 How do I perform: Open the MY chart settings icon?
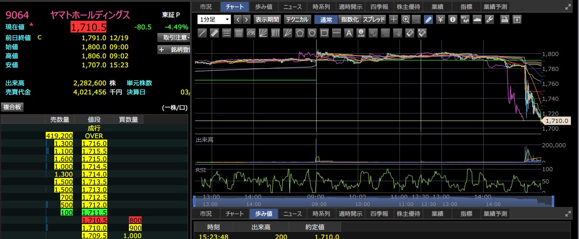[x=465, y=19]
